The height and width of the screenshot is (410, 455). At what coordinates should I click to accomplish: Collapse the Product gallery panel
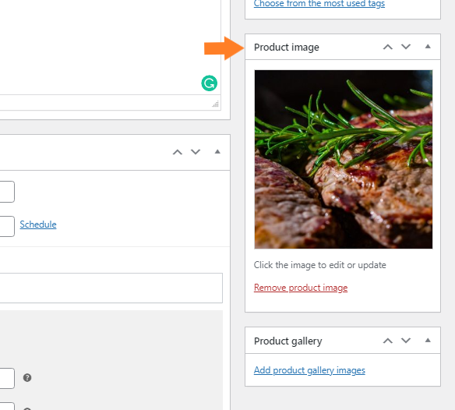[x=428, y=341]
